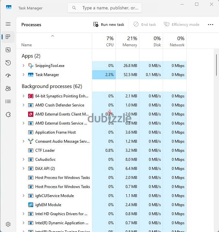Select the CTF Loader row name
Screen dimensions: 219x232
(45, 150)
